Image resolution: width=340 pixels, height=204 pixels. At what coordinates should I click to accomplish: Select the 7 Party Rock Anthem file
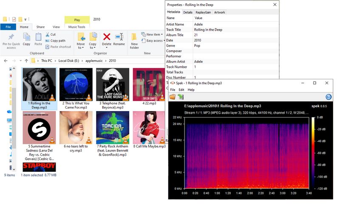click(x=113, y=134)
